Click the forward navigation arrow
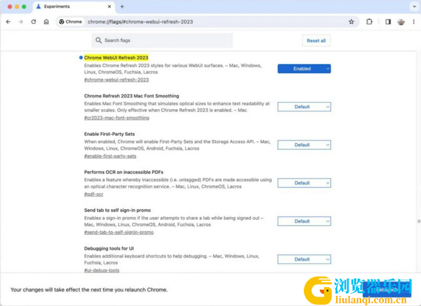 point(21,22)
